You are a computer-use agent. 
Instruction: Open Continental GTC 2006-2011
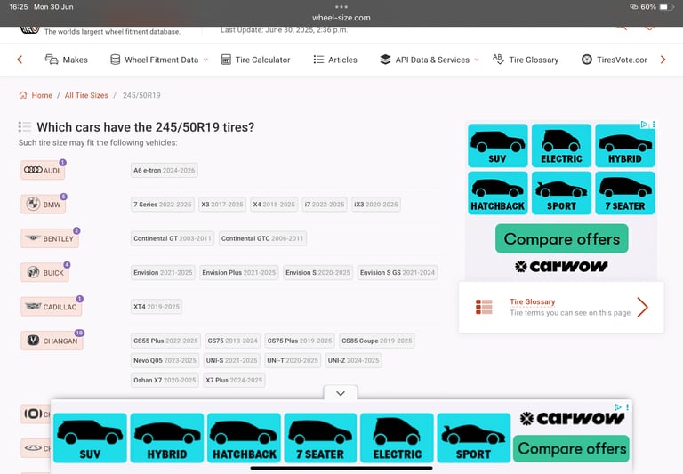pyautogui.click(x=262, y=238)
